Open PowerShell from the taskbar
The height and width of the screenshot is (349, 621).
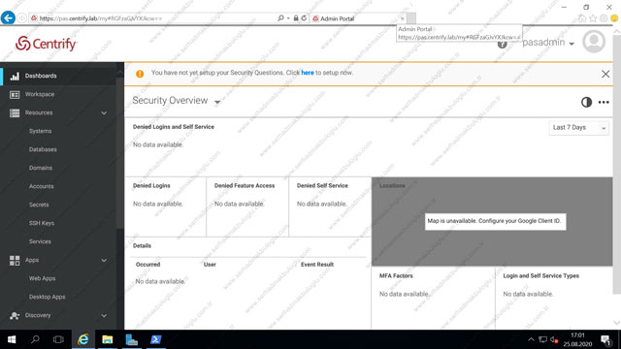tap(155, 339)
